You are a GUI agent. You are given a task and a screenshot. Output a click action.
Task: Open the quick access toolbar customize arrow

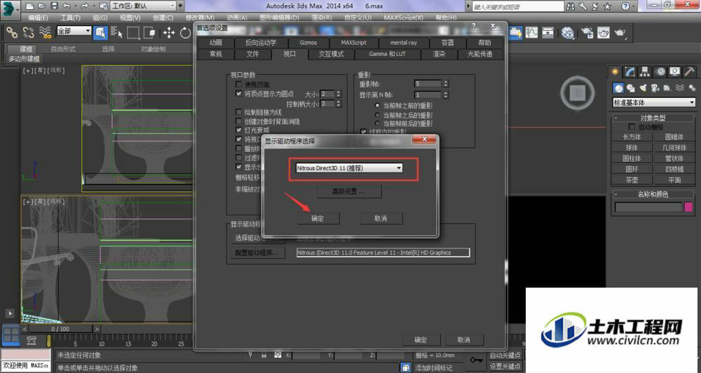click(181, 6)
